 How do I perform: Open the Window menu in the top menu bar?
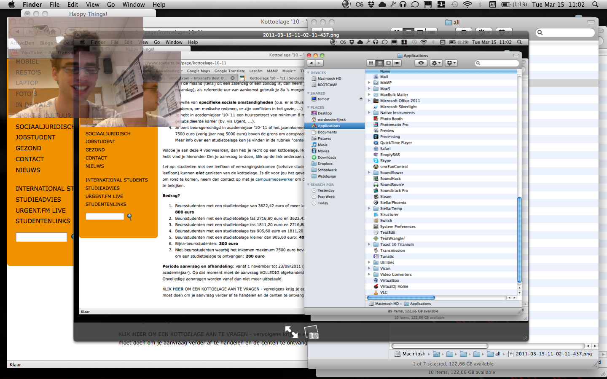(x=134, y=5)
